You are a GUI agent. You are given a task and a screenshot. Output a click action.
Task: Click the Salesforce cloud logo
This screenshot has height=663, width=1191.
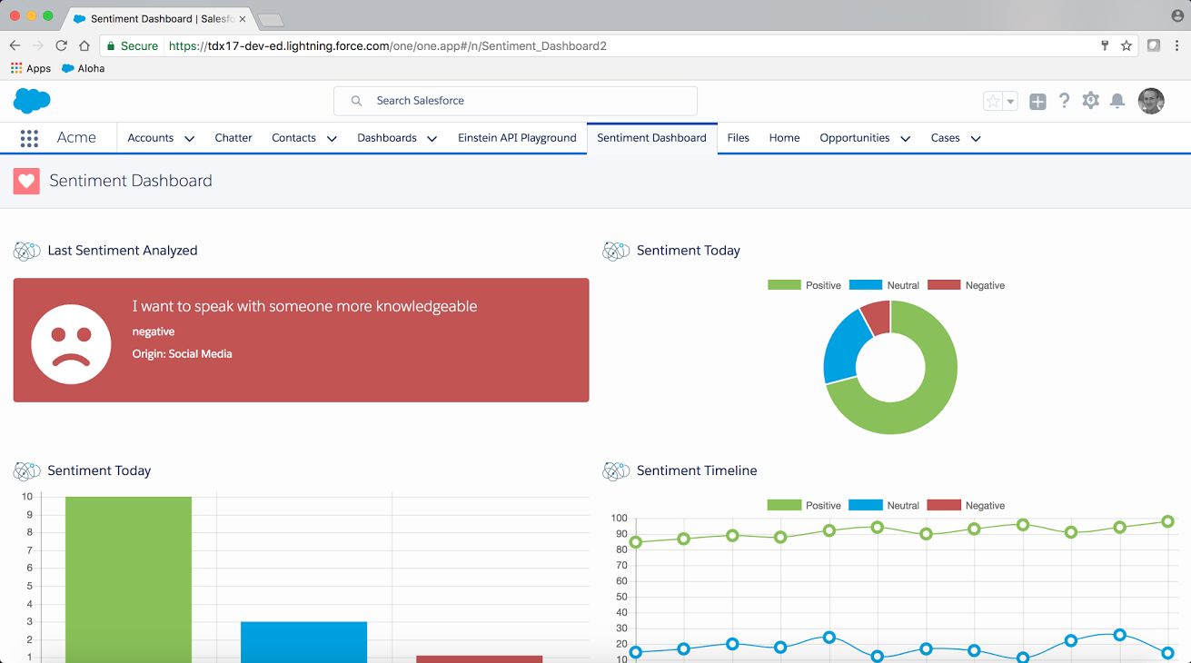pyautogui.click(x=32, y=101)
